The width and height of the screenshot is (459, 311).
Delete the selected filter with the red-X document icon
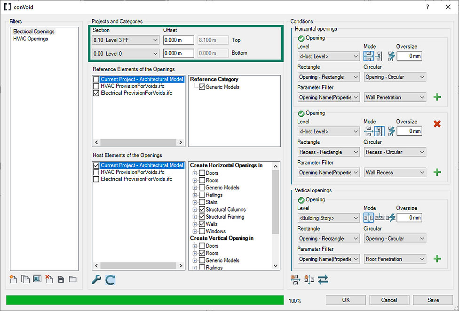[x=49, y=279]
